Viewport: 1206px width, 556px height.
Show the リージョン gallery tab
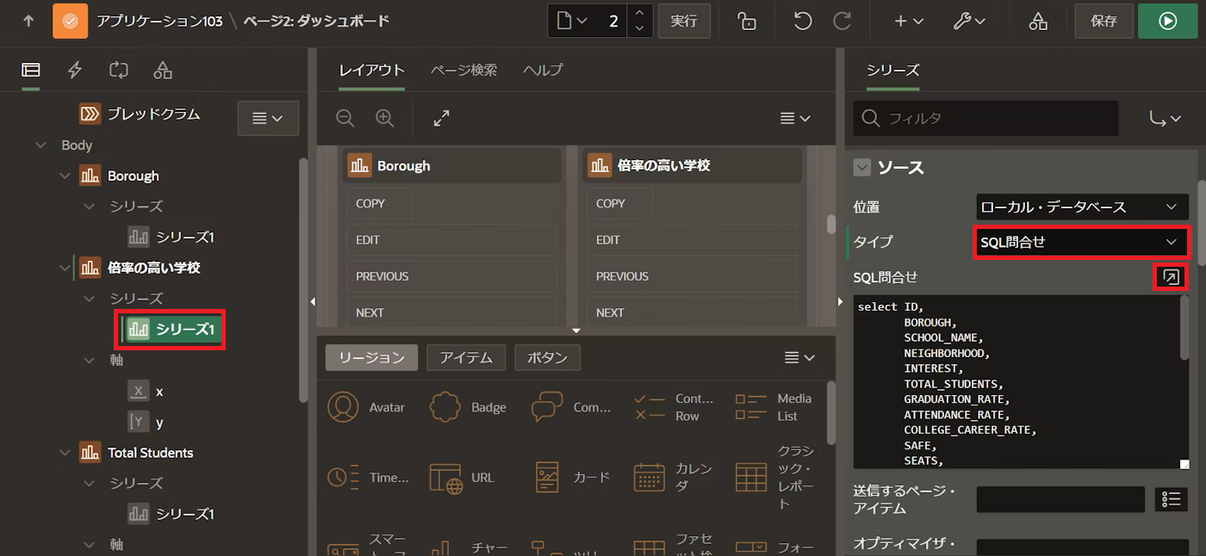point(371,358)
